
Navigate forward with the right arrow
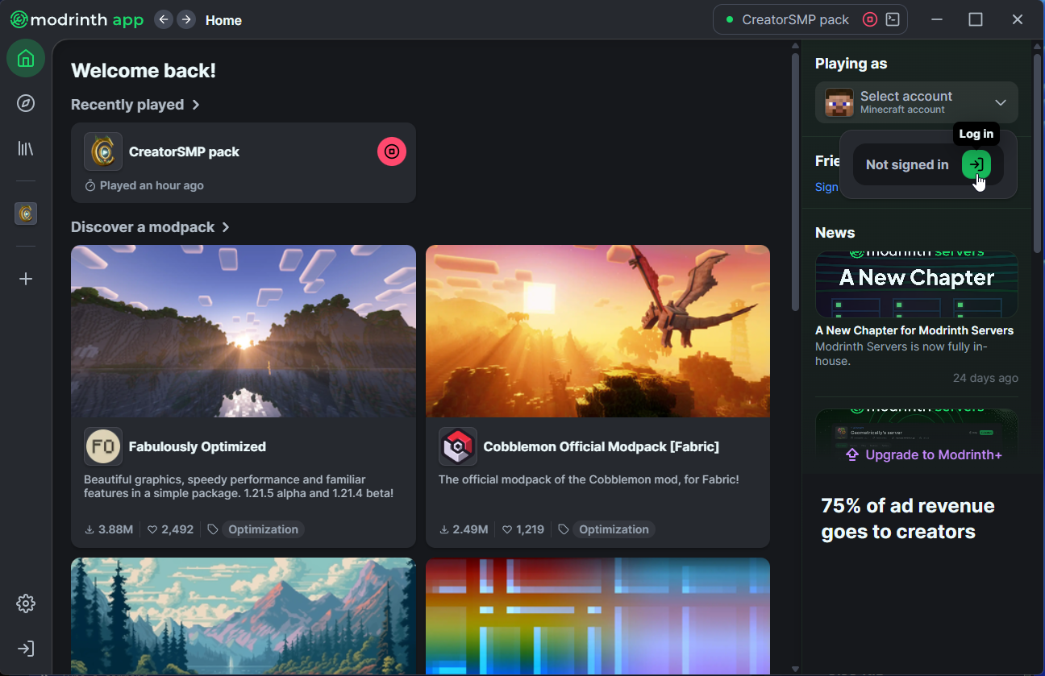tap(186, 19)
